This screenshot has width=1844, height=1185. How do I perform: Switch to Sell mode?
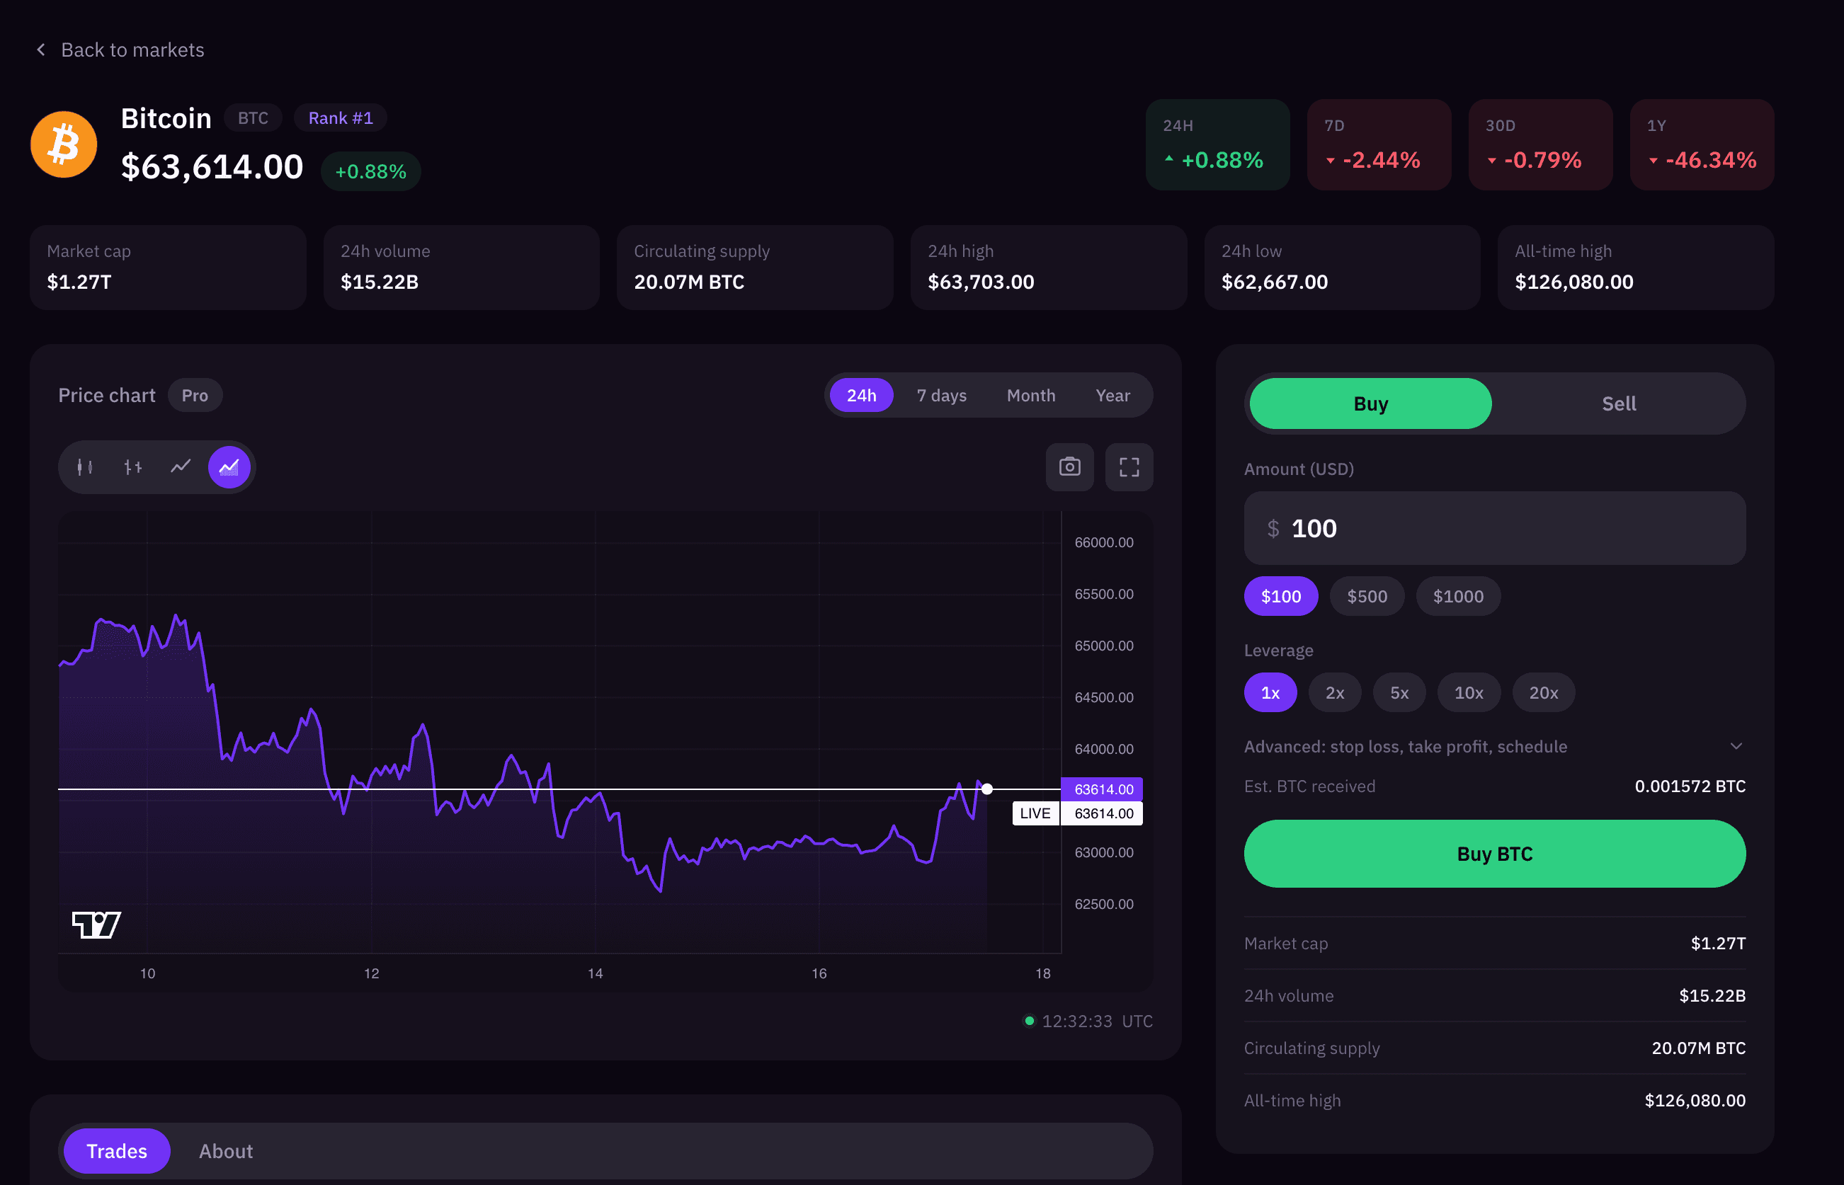coord(1619,403)
